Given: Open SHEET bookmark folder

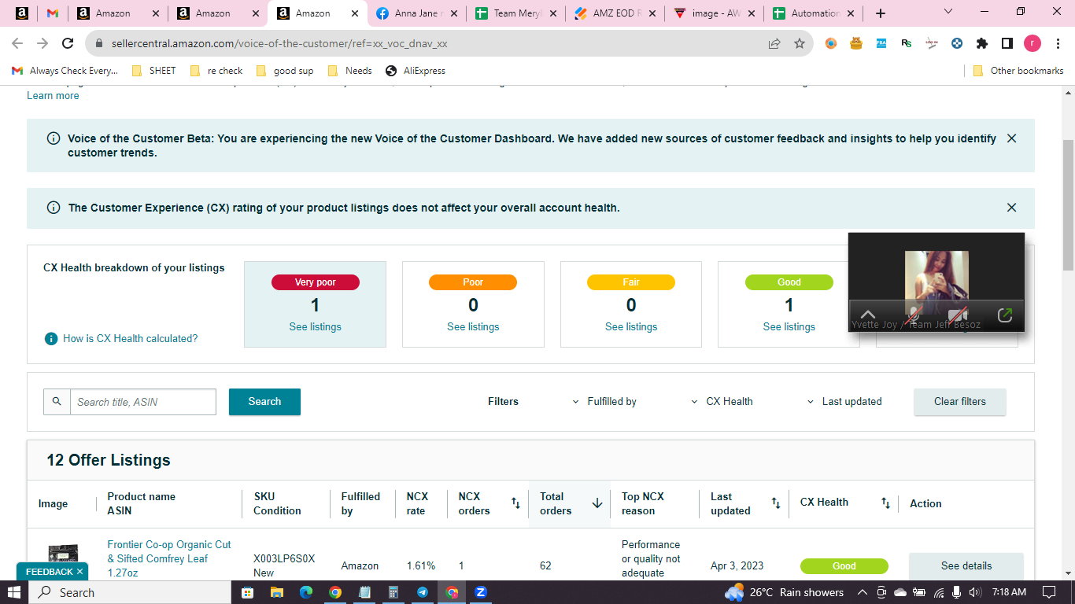Looking at the screenshot, I should tap(153, 71).
